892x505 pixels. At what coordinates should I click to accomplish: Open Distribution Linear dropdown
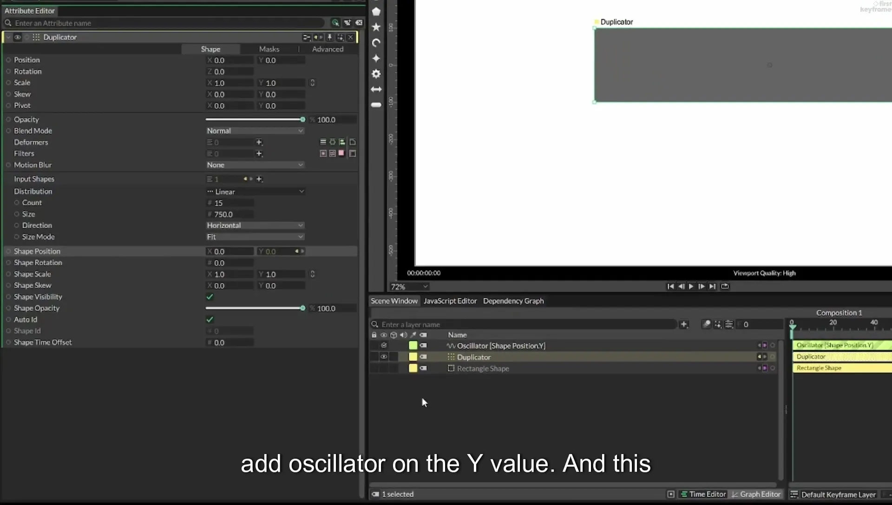255,192
